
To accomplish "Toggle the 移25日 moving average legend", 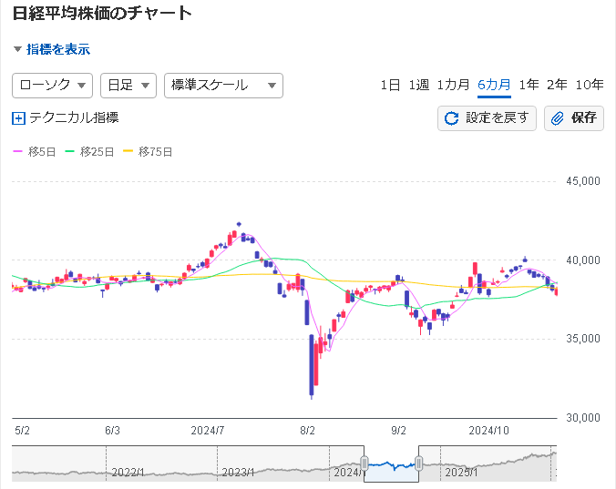I will coord(89,151).
